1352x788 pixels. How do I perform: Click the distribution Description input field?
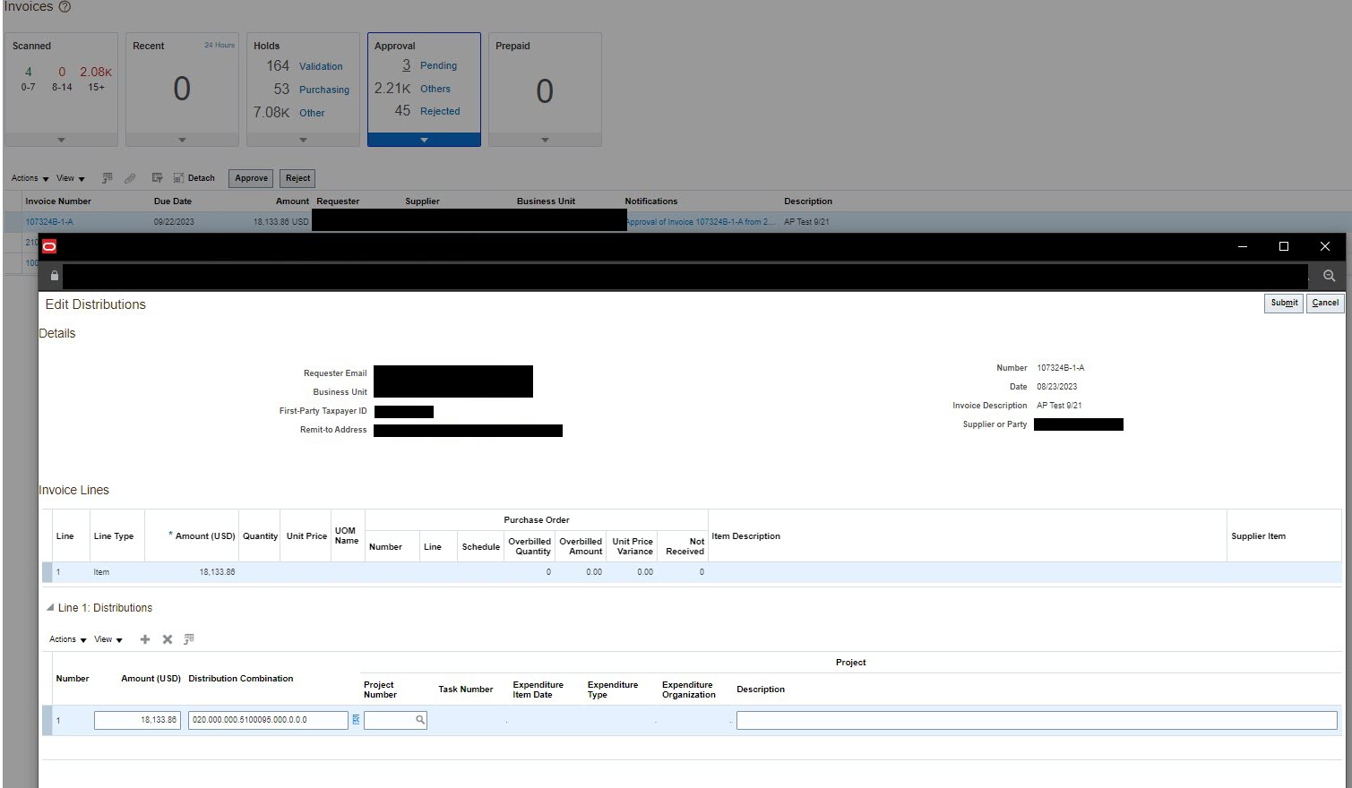(1036, 720)
